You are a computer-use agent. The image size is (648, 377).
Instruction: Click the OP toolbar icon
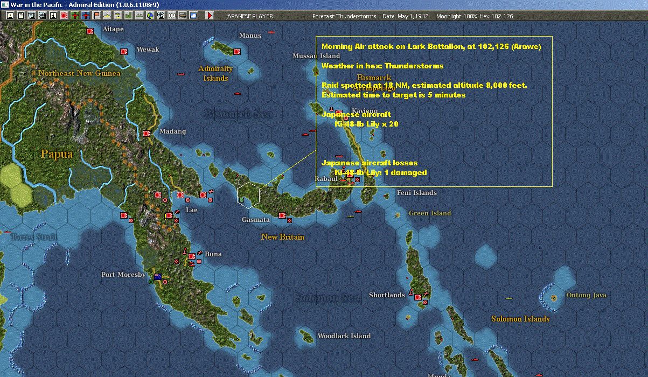(172, 16)
